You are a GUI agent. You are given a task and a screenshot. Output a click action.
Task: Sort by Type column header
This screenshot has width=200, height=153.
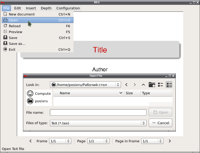point(156,93)
